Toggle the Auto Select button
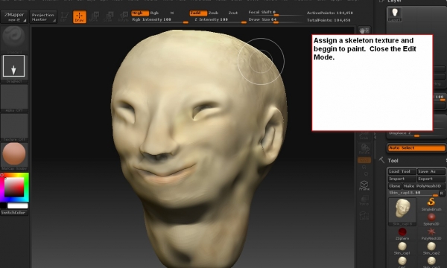 coord(416,148)
